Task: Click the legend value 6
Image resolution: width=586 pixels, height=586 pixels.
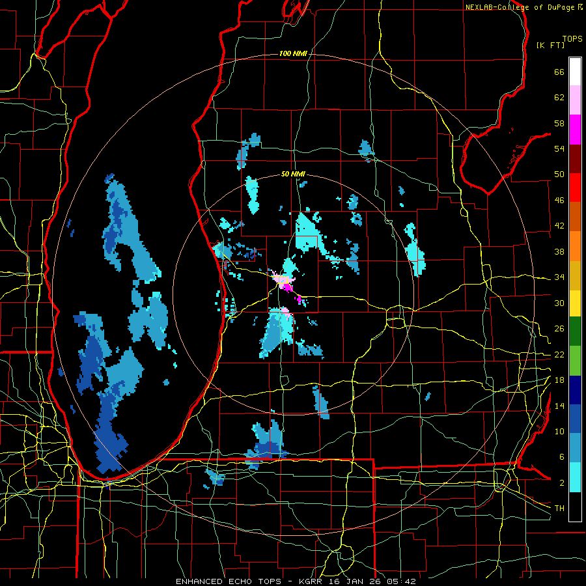Action: coord(561,457)
